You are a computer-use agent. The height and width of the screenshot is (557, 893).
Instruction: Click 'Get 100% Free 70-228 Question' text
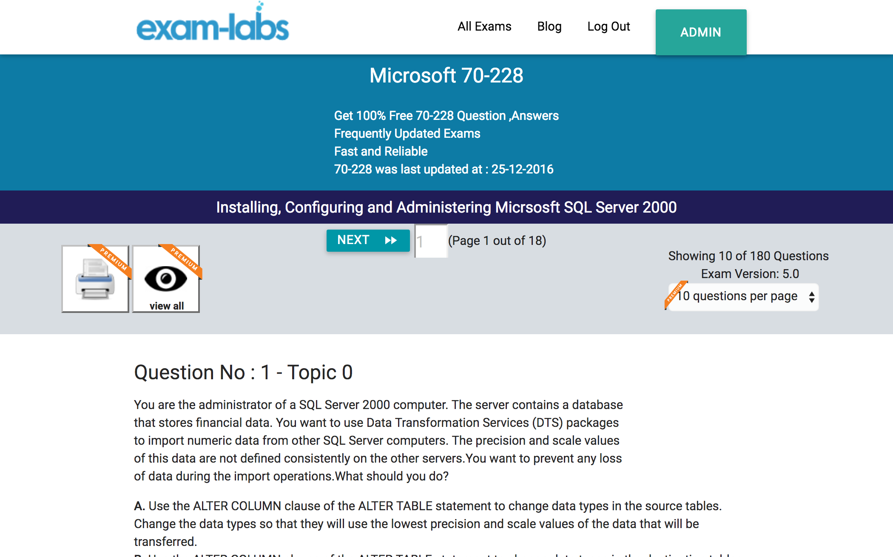pyautogui.click(x=446, y=116)
